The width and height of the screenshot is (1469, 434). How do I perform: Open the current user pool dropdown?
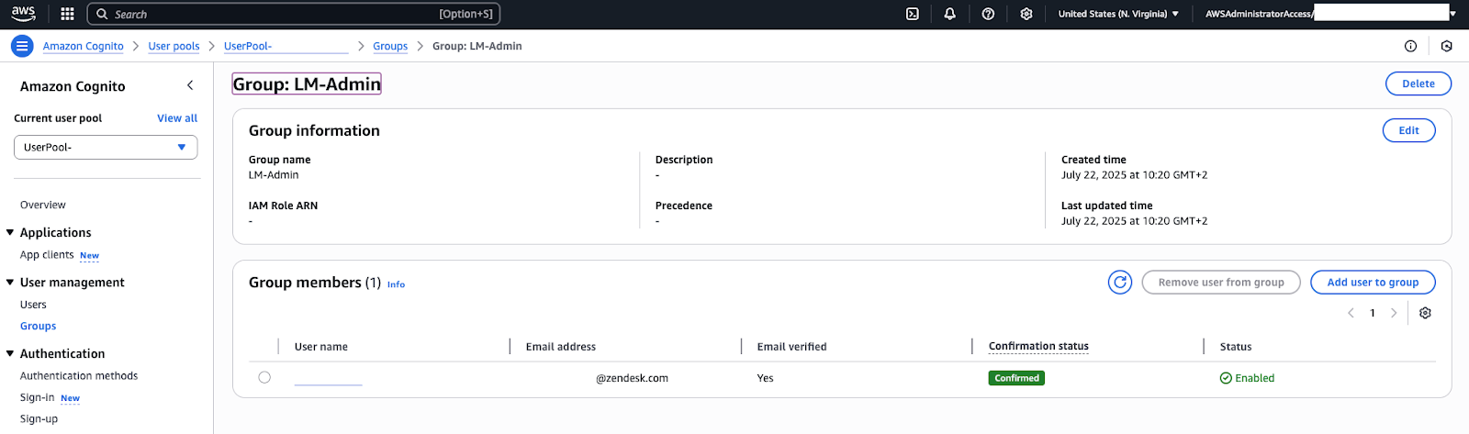point(106,147)
